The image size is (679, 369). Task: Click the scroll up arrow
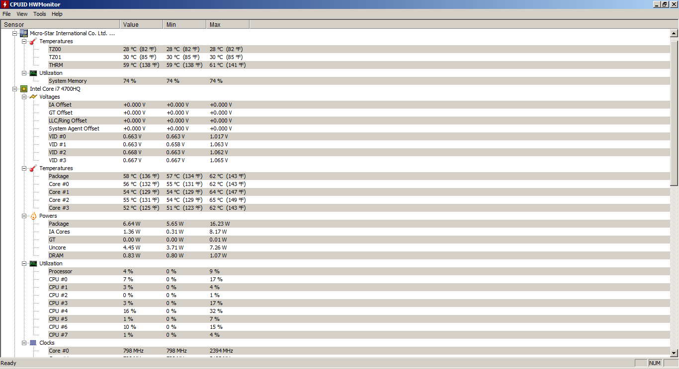674,34
